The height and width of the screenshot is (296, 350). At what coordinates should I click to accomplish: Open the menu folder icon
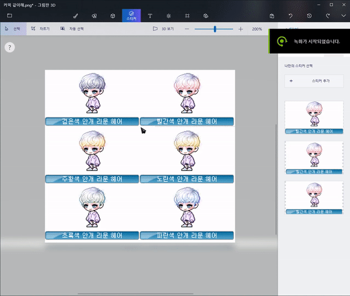[9, 15]
